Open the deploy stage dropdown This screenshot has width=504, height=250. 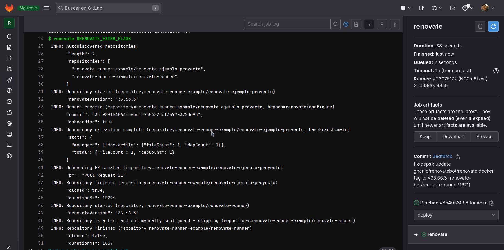click(456, 215)
